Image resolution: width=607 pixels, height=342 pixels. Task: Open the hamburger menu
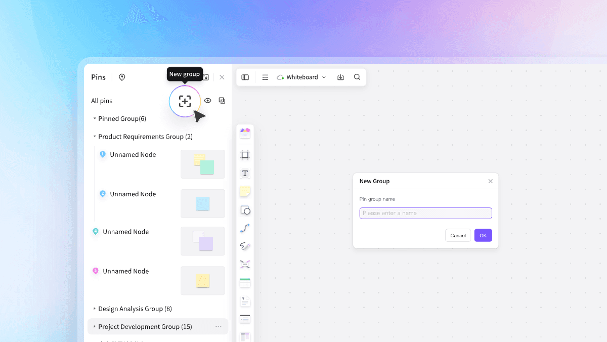click(265, 77)
